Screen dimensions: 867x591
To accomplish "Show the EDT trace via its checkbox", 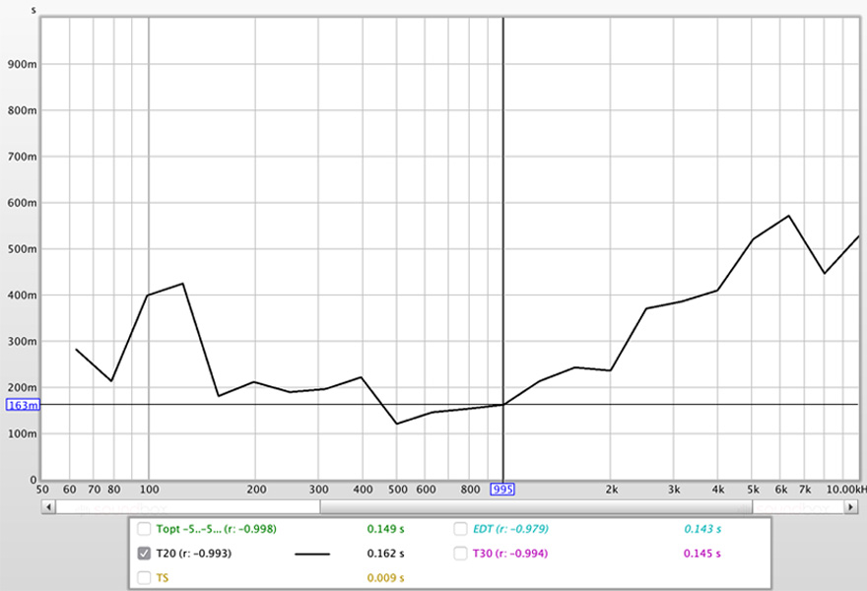I will [x=462, y=529].
